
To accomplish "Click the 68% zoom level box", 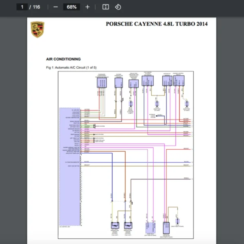I will (x=72, y=7).
